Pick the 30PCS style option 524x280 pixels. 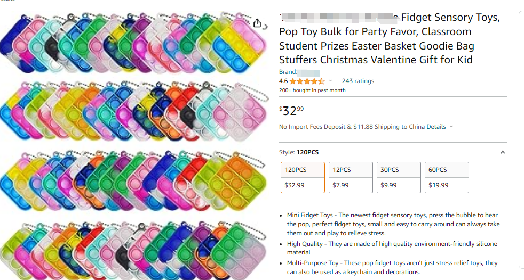tap(399, 177)
